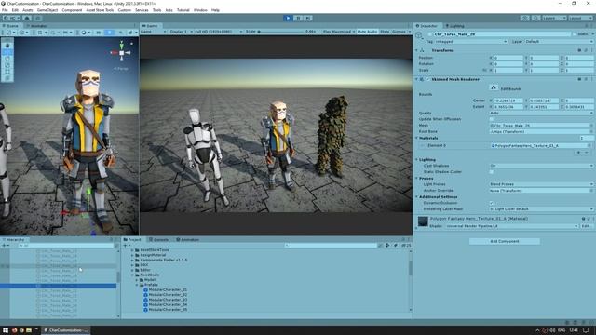This screenshot has width=596, height=335.
Task: Edit the Chr_Torso_Male_28 object name field
Action: tap(502, 34)
